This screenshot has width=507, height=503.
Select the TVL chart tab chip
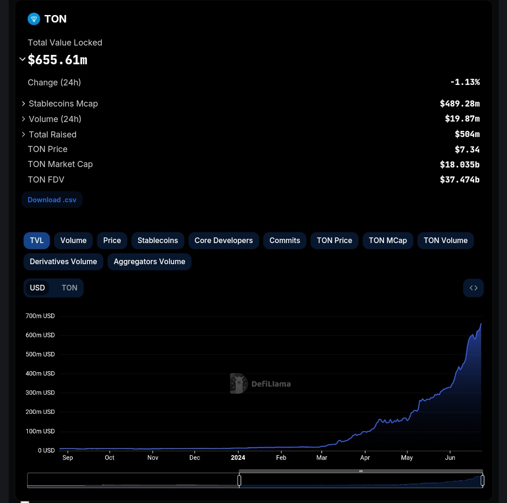[36, 240]
